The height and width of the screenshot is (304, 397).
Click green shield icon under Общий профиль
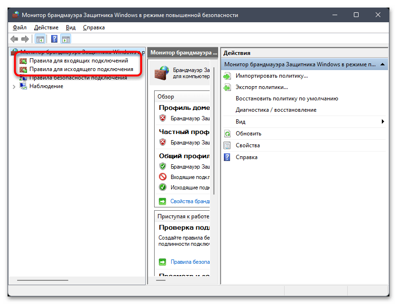click(163, 166)
